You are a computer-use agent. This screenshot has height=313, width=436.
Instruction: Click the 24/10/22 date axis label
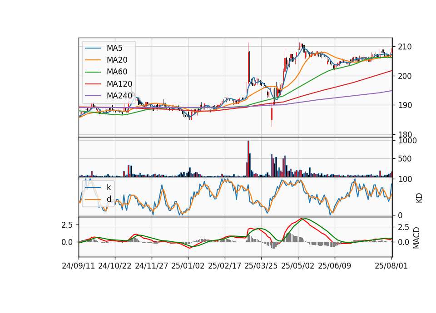coord(115,266)
